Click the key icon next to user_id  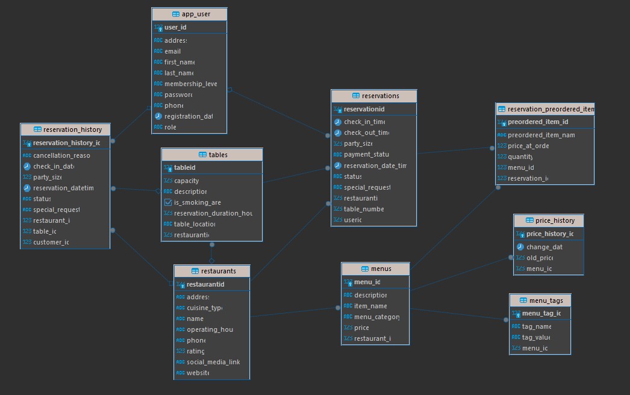pos(158,28)
